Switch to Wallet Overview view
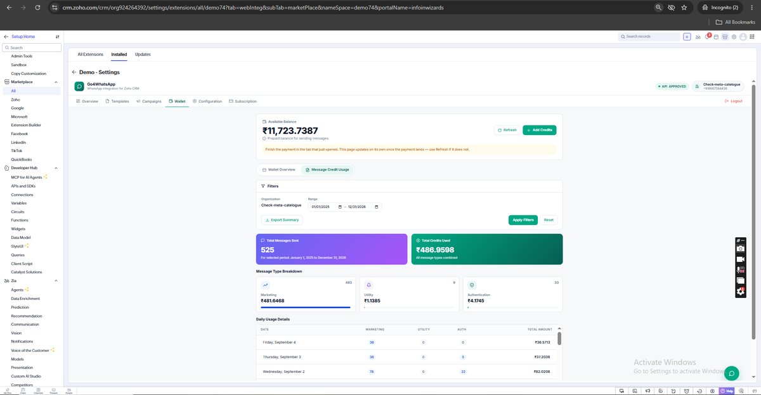 [x=278, y=170]
